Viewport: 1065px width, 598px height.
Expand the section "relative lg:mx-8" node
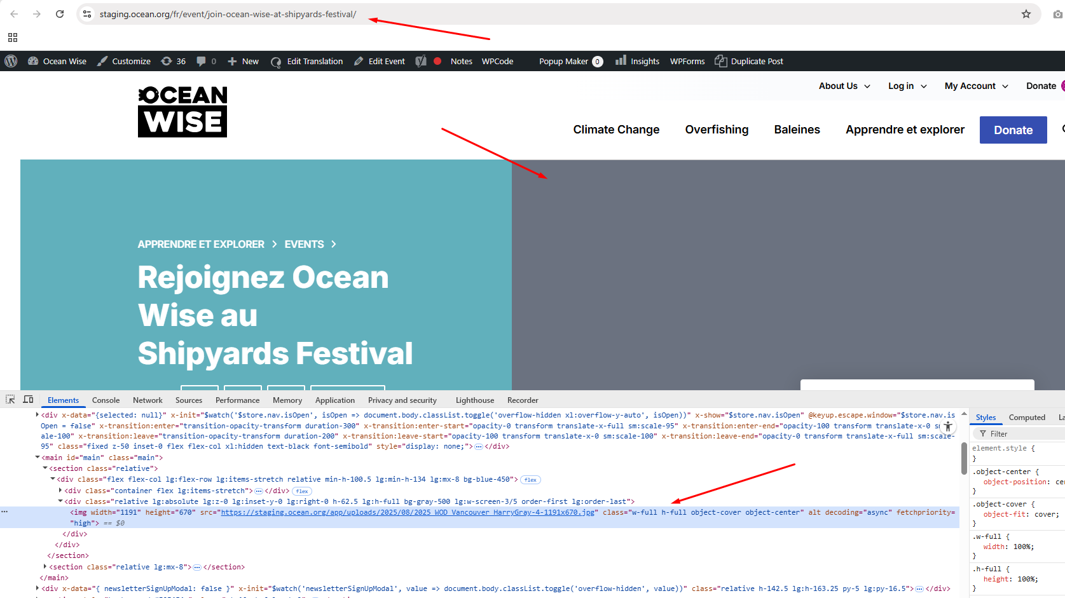[45, 567]
